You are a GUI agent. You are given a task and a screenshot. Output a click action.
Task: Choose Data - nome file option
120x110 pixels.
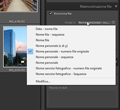[x=71, y=29]
